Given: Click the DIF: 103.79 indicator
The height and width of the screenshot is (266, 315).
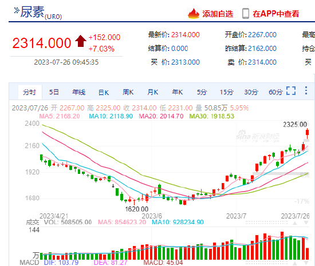Looking at the screenshot, I should (61, 263).
